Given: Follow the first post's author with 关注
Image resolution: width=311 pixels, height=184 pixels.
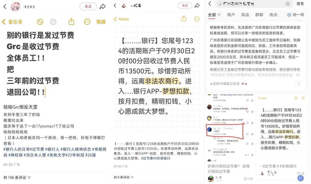Looking at the screenshot, I should click(x=88, y=6).
